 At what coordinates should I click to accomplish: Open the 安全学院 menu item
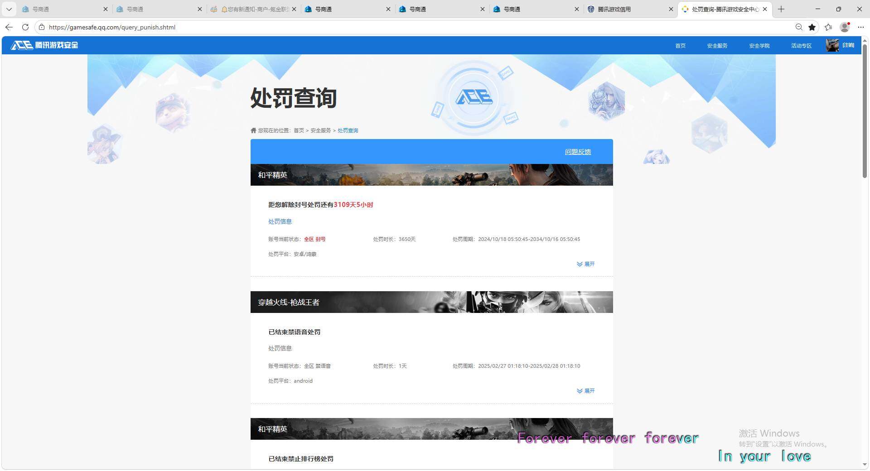[x=759, y=45]
